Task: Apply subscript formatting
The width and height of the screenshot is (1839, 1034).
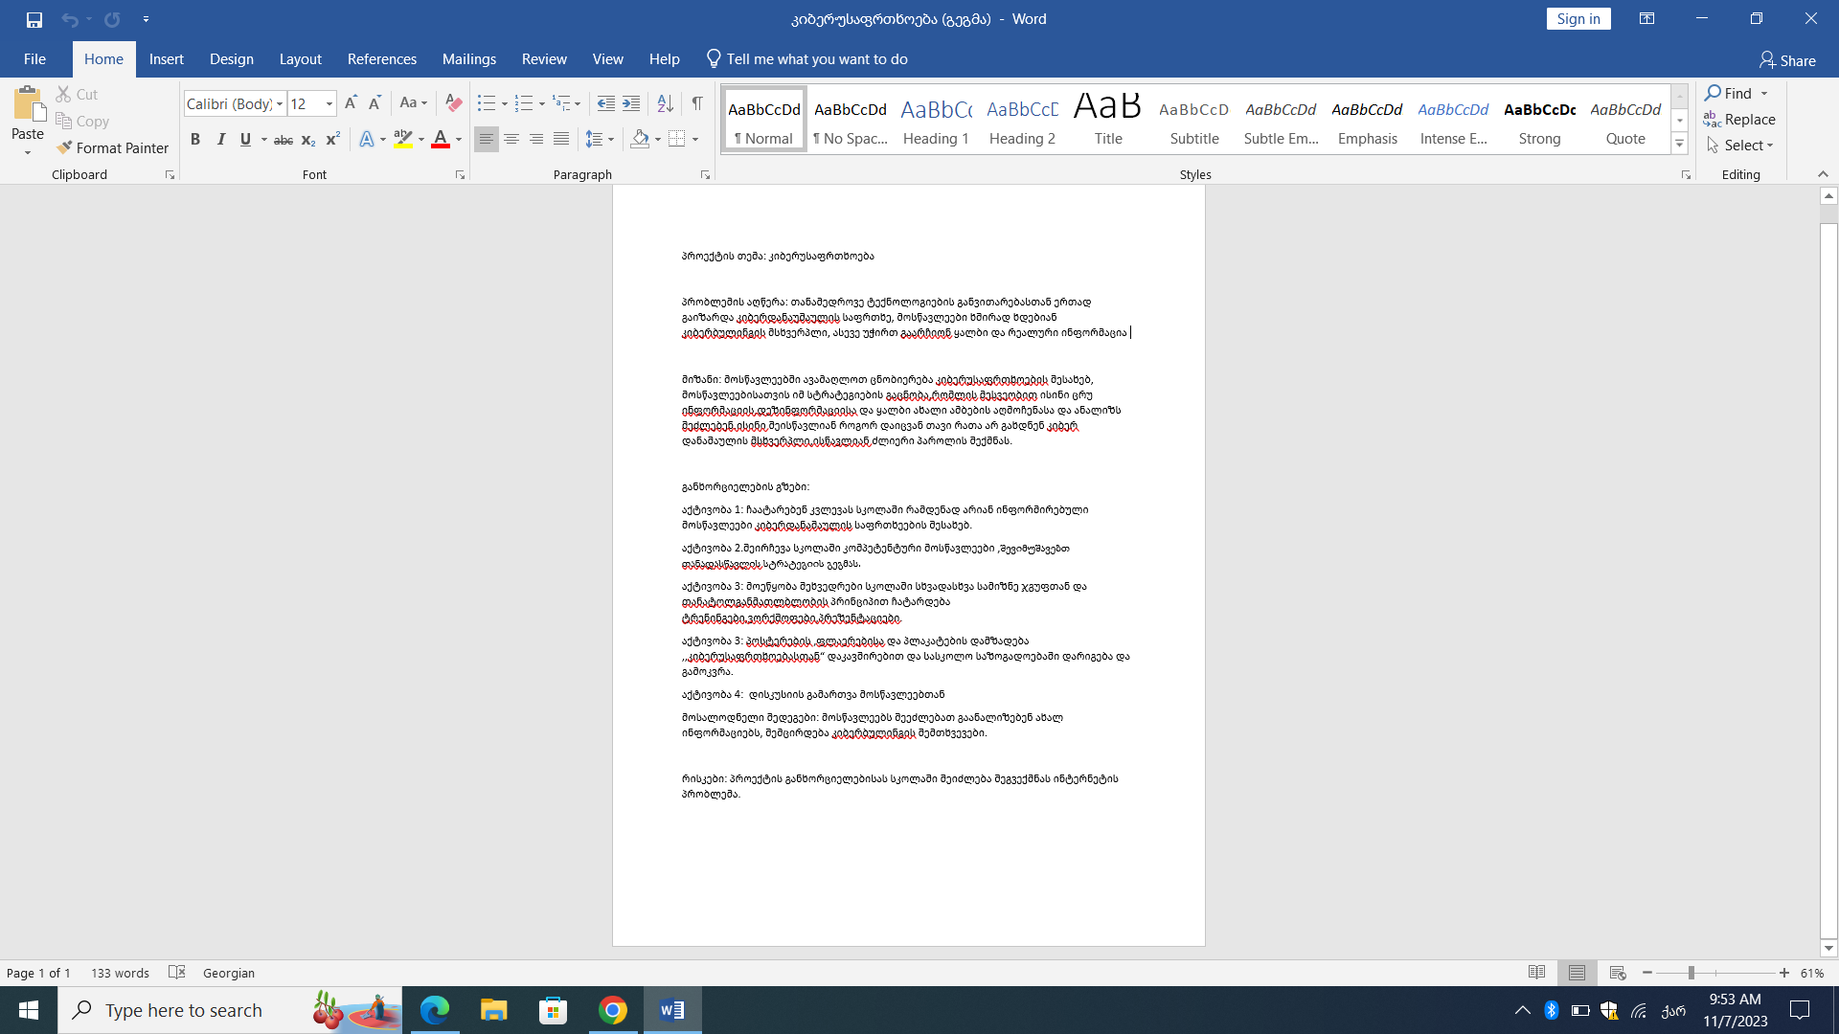Action: [x=307, y=140]
